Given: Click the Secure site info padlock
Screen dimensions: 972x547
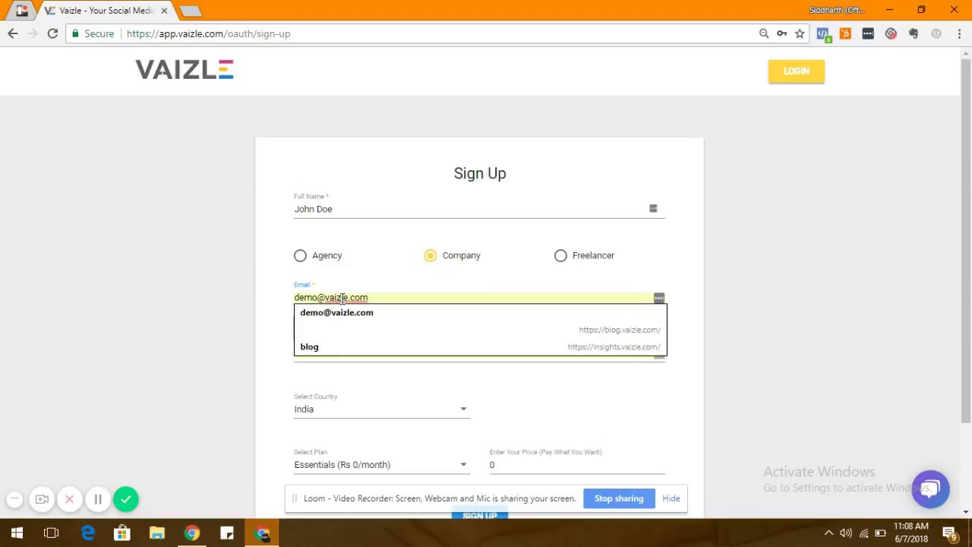Looking at the screenshot, I should (x=93, y=33).
